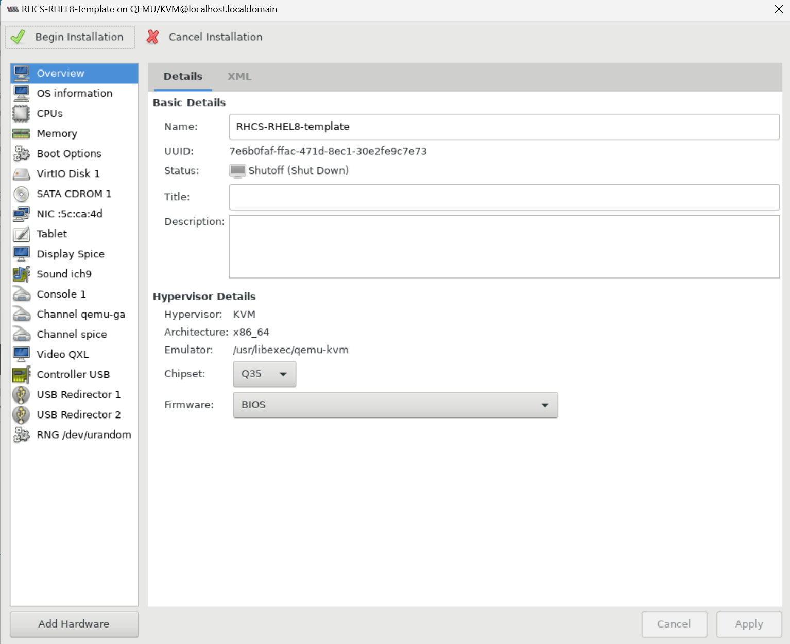Screen dimensions: 790x644
Task: Click the Shutoff (Shut Down) status text
Action: click(299, 170)
